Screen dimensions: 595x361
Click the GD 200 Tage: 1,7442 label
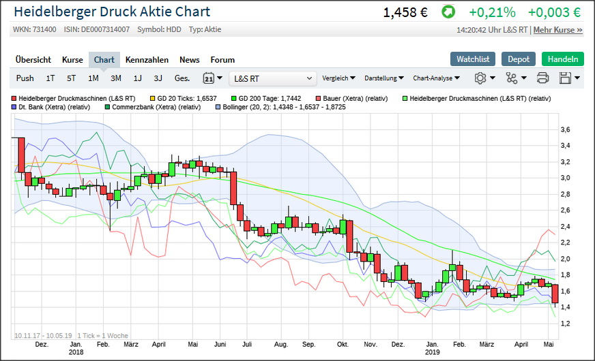(x=270, y=99)
